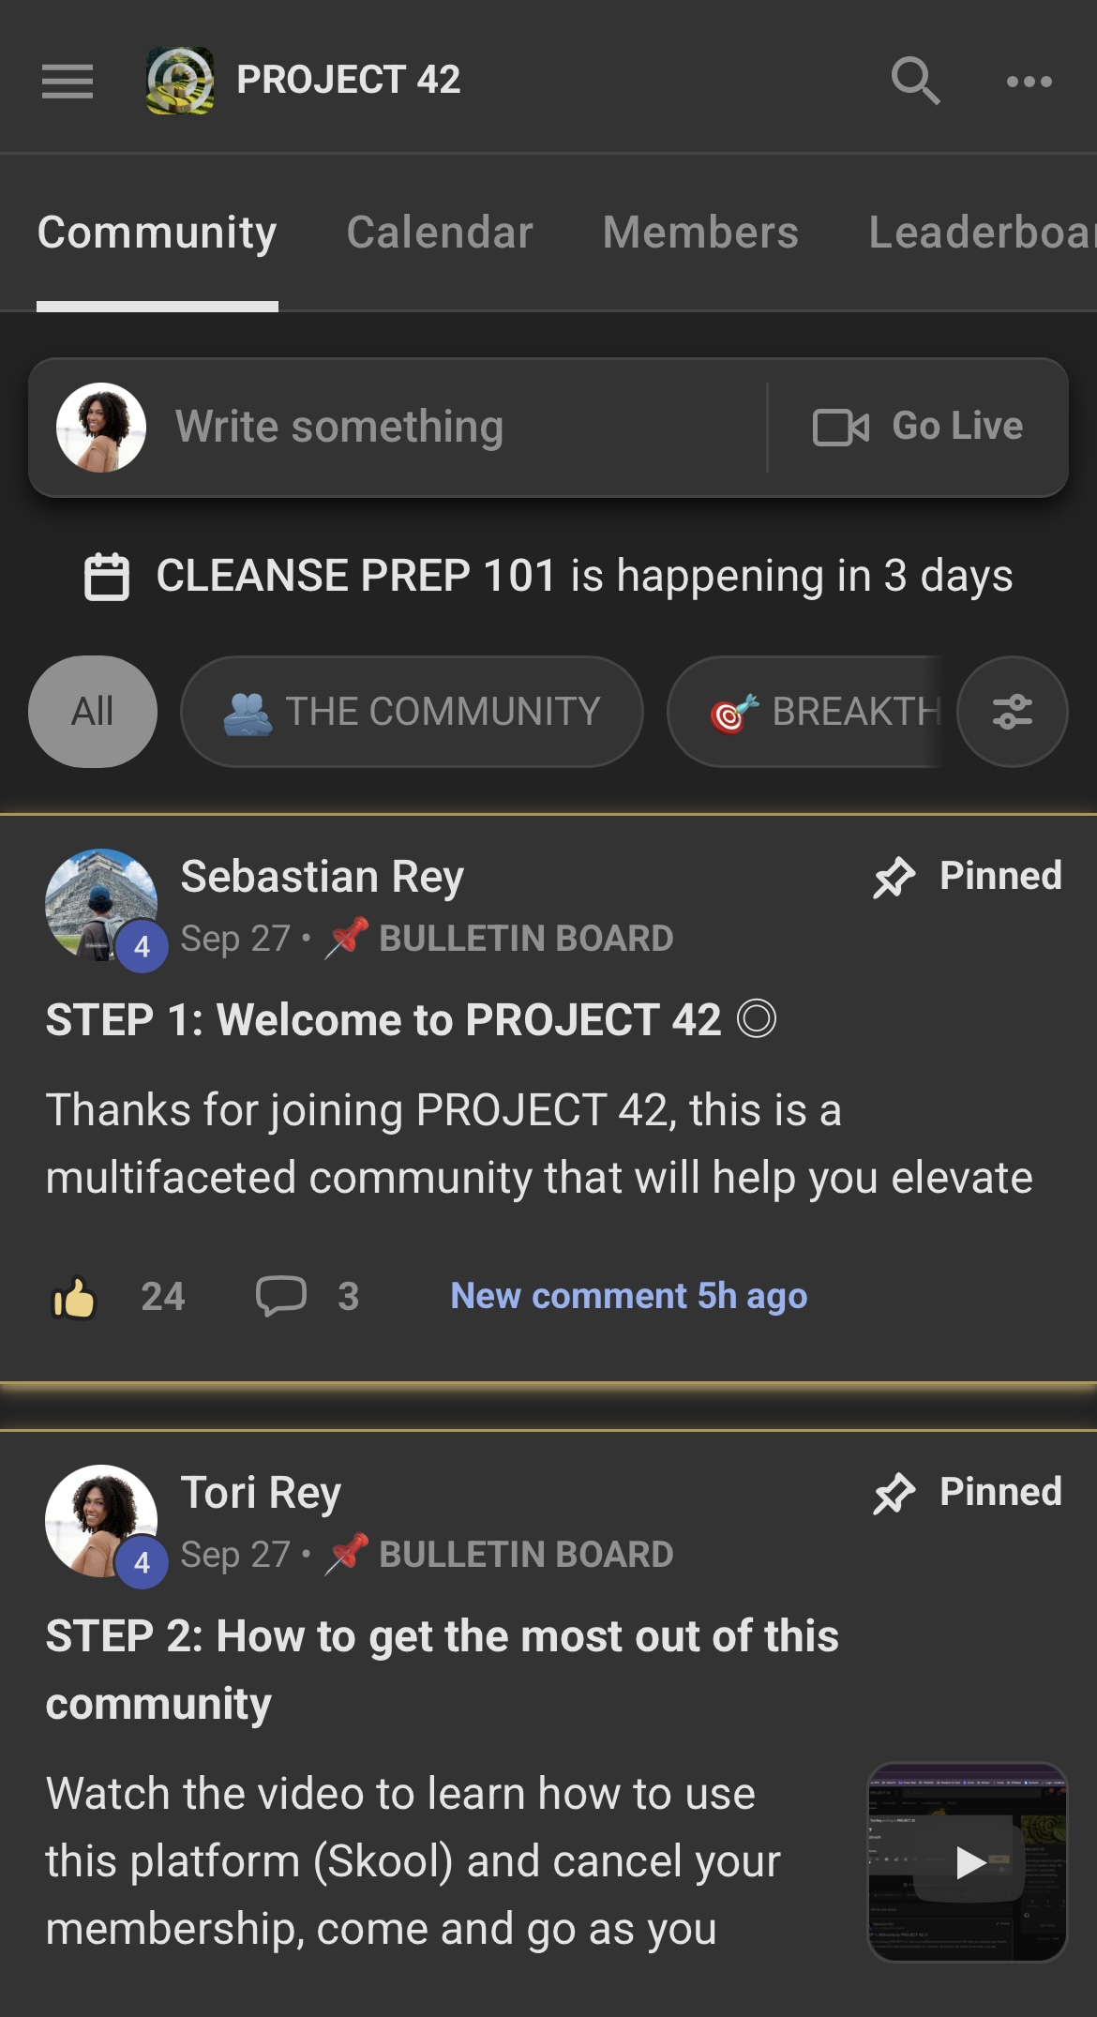Open the hamburger navigation menu

coord(68,81)
